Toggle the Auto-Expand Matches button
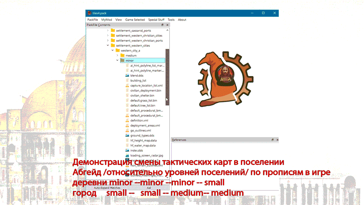The width and height of the screenshot is (364, 205). pyautogui.click(x=107, y=188)
